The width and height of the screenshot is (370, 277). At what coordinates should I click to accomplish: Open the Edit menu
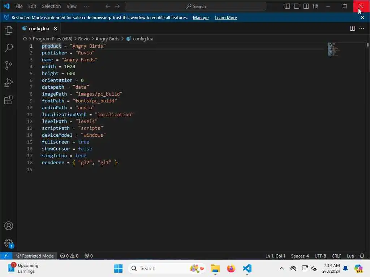(x=32, y=6)
